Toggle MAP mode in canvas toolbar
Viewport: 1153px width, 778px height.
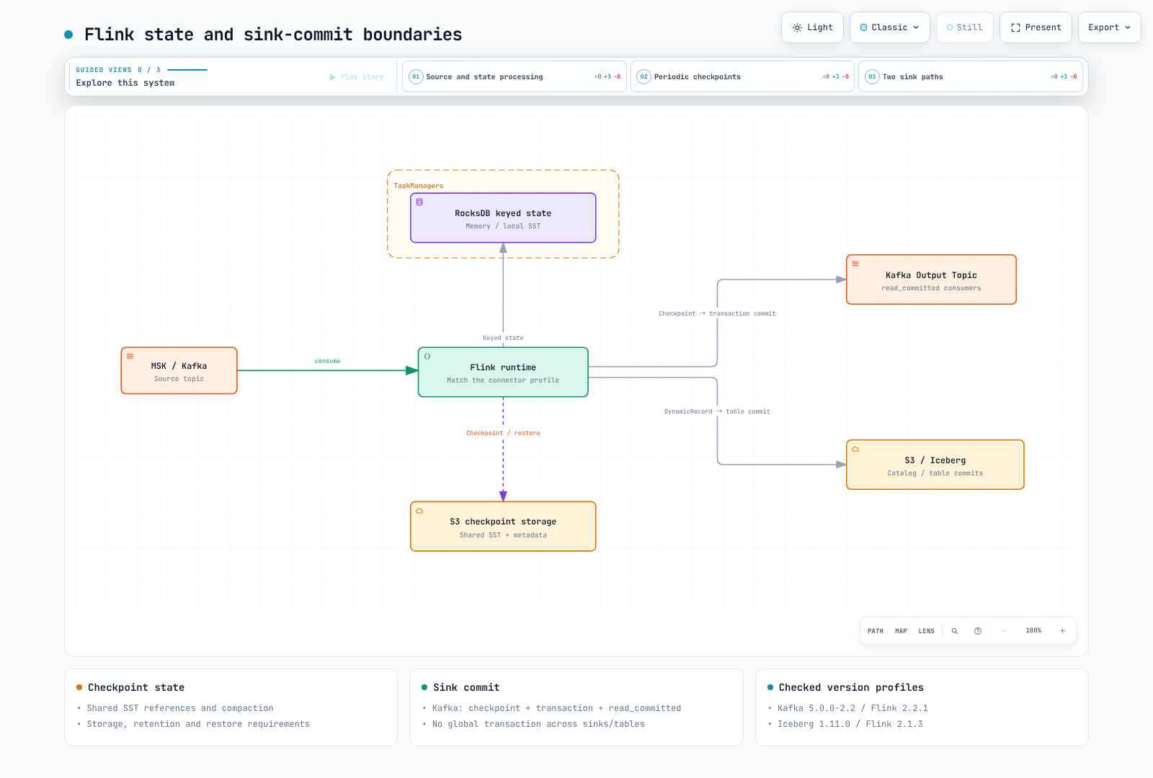pos(901,631)
